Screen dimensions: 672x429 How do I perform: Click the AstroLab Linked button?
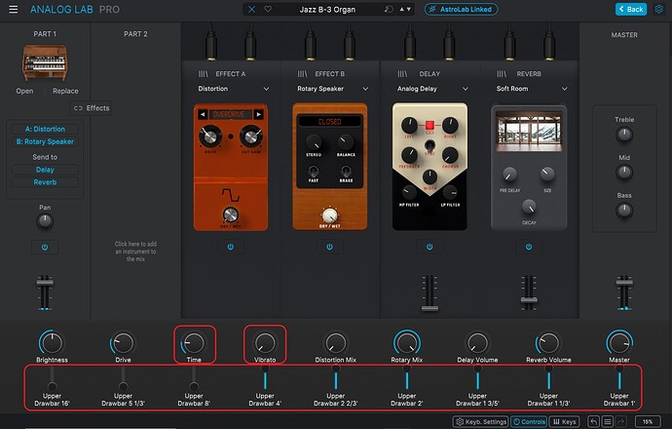pyautogui.click(x=461, y=9)
